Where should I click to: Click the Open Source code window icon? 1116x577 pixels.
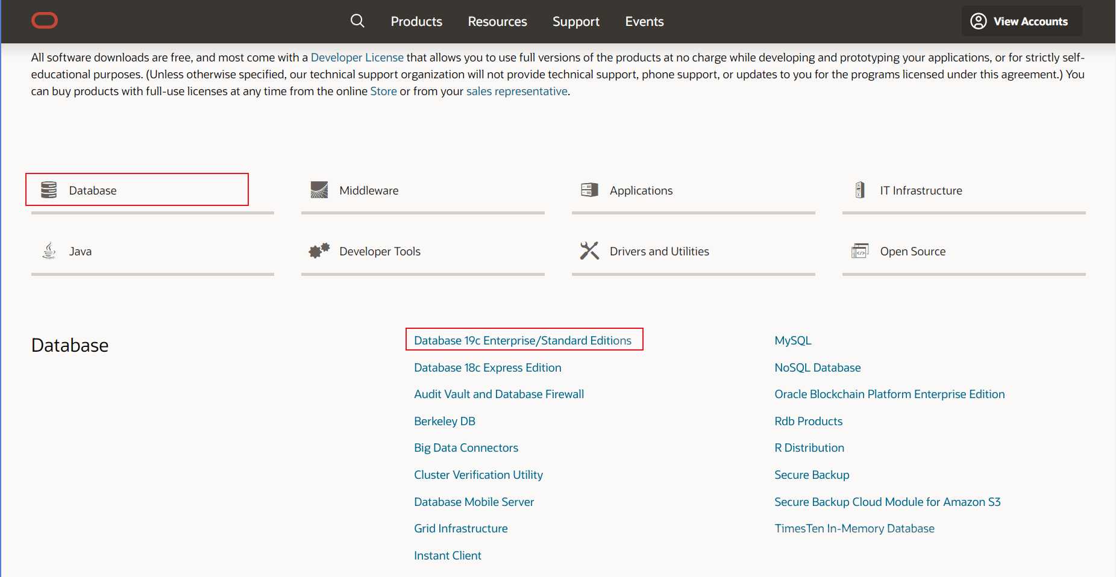860,251
